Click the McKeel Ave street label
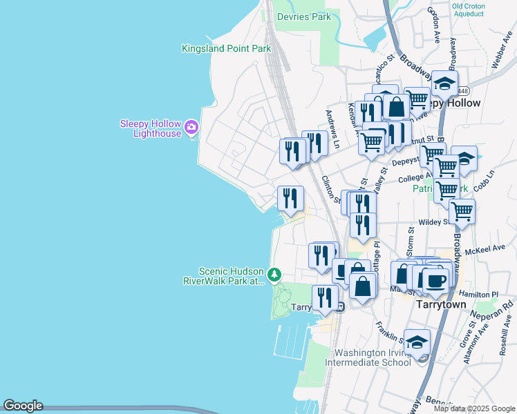The image size is (517, 414). point(485,250)
